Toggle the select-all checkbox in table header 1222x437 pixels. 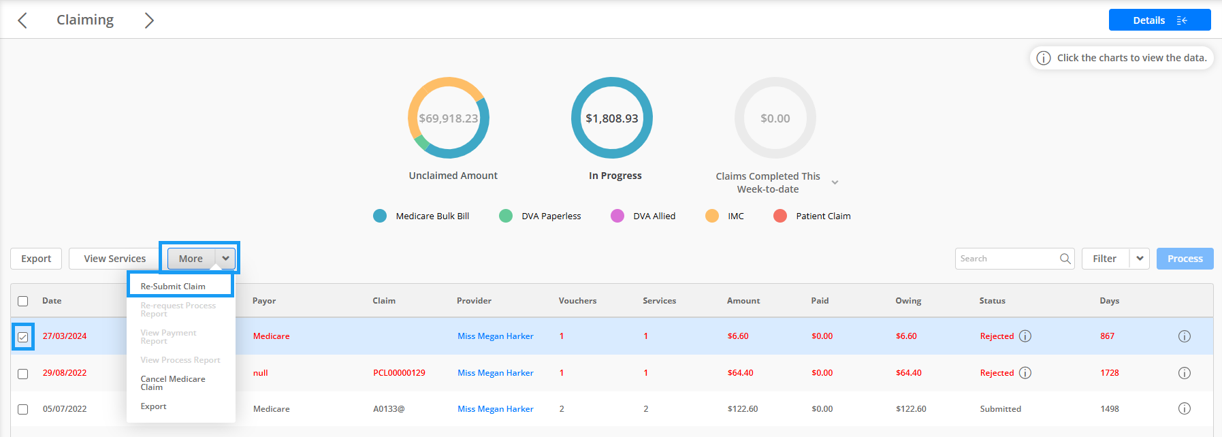[x=23, y=301]
